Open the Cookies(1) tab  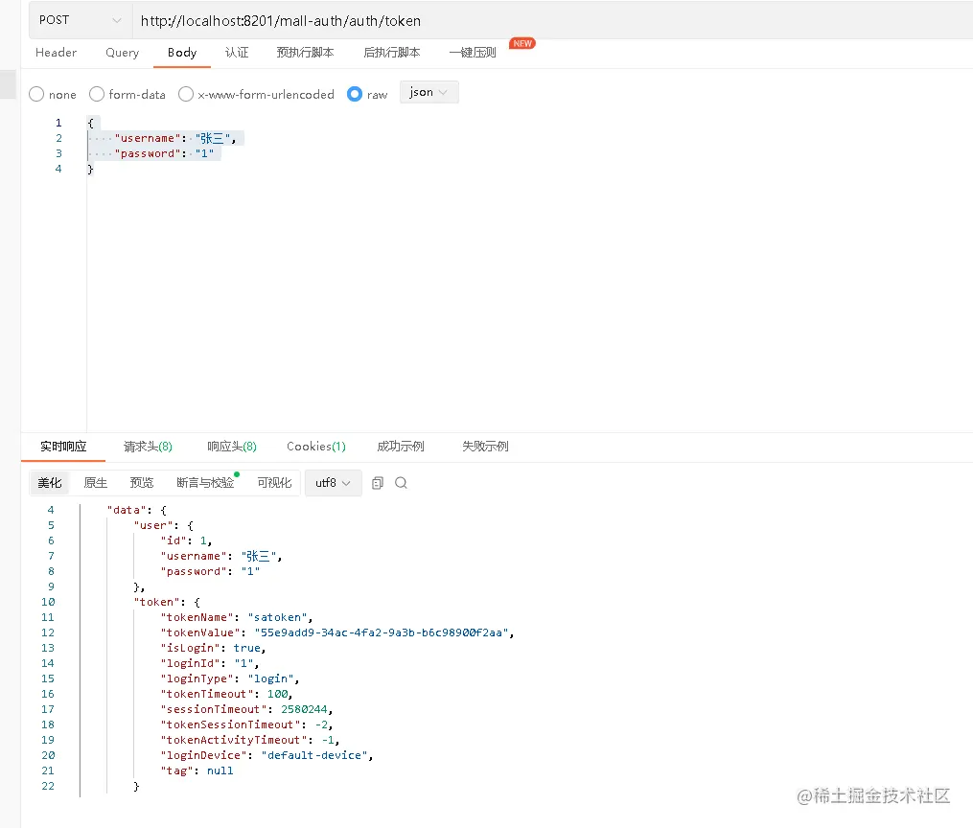(x=315, y=447)
